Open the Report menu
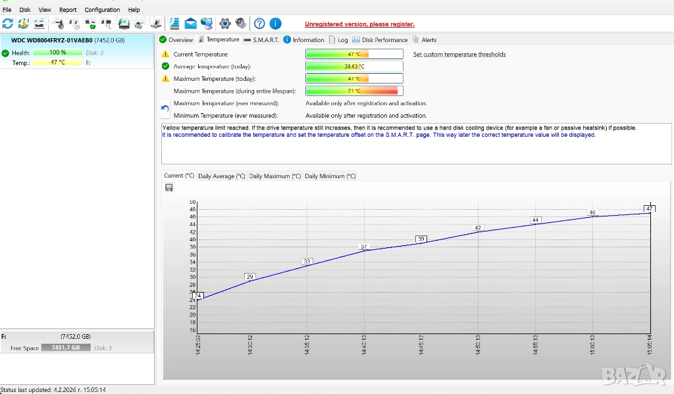 click(x=68, y=10)
